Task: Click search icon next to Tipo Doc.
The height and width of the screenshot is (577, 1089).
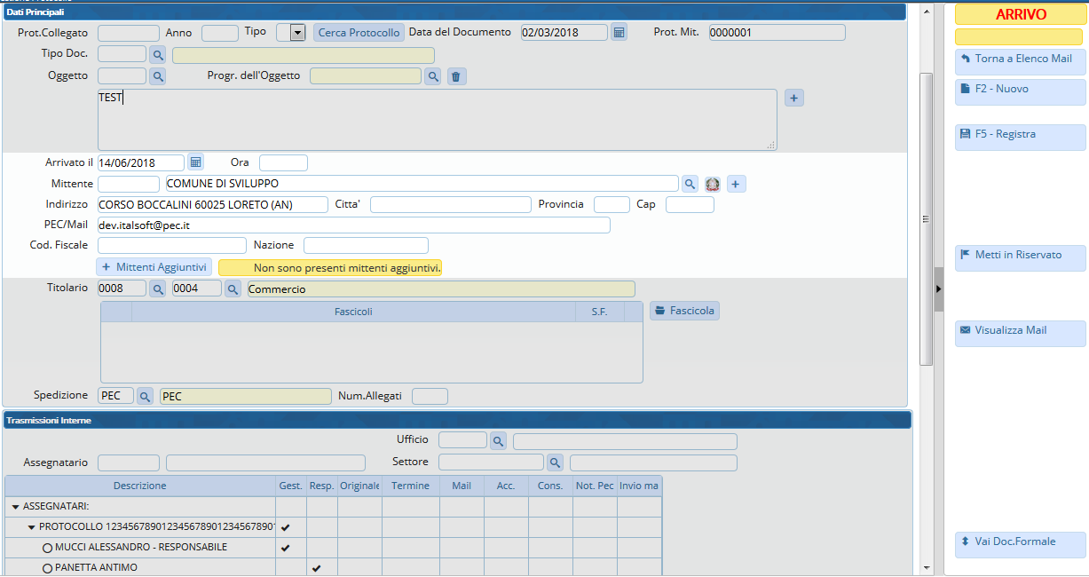Action: pyautogui.click(x=158, y=55)
